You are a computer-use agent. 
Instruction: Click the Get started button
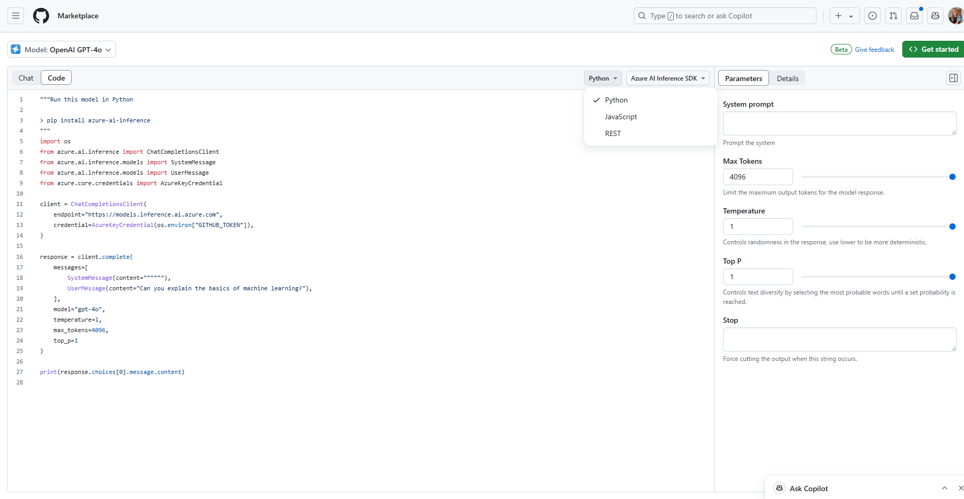(934, 49)
